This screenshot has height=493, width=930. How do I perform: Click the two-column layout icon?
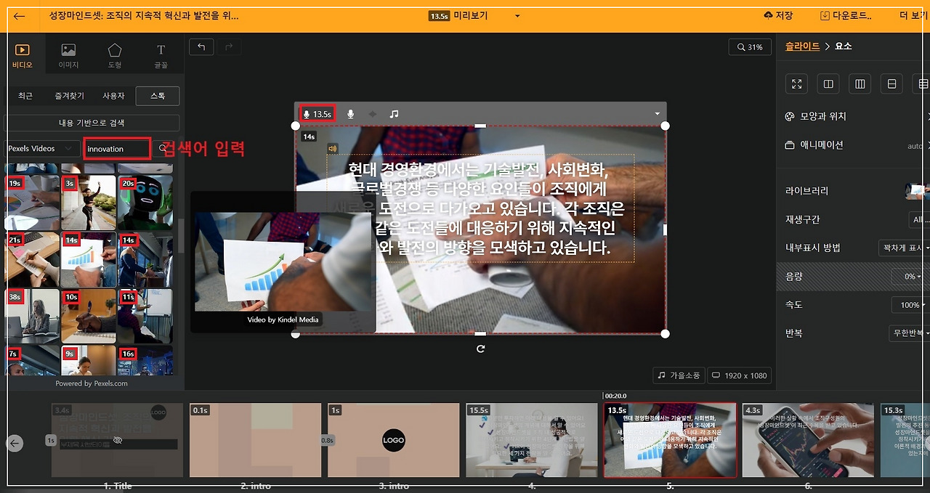click(828, 84)
